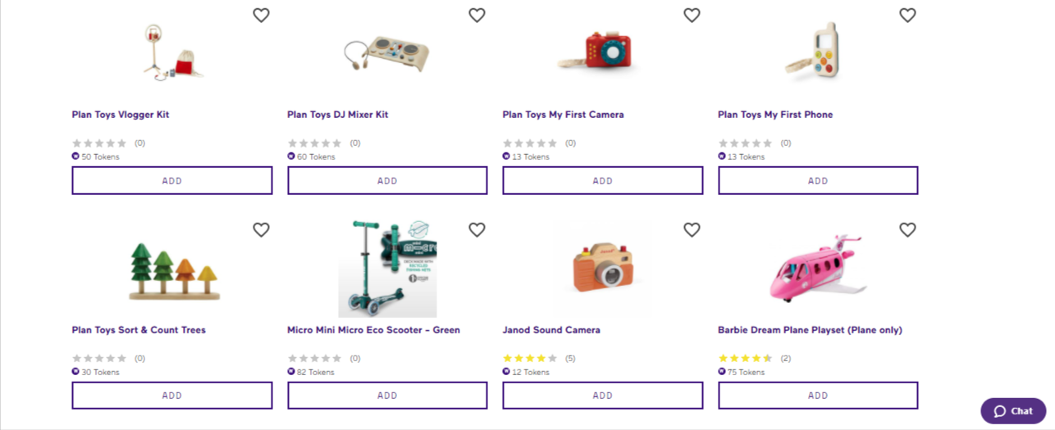Add My First Camera to wishlist heart

point(692,16)
